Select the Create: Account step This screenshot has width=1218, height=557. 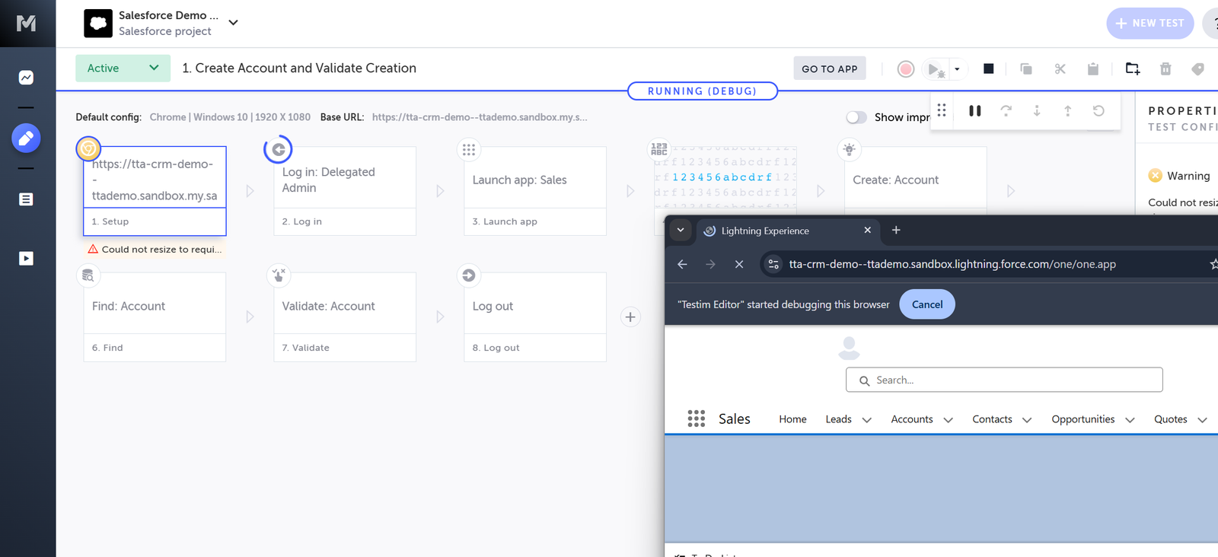pos(916,180)
